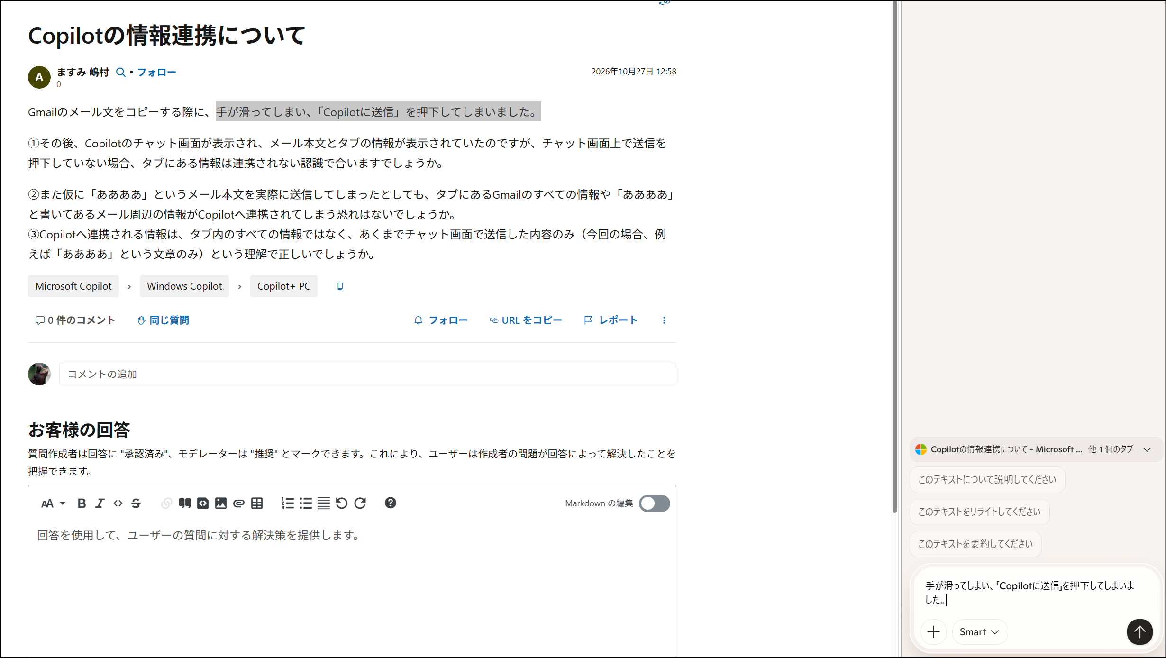Select このテキストを要約してください suggestion

click(x=975, y=544)
